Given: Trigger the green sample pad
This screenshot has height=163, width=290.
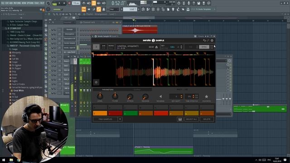Looking at the screenshot, I should click(x=130, y=113).
